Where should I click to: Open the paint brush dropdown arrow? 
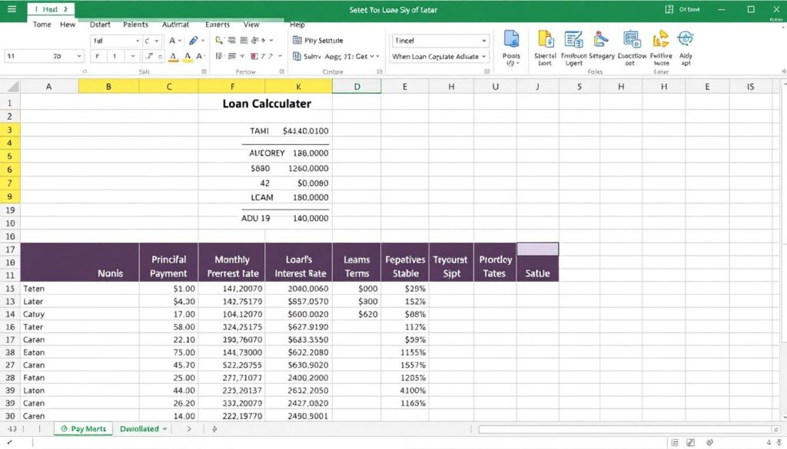[203, 41]
